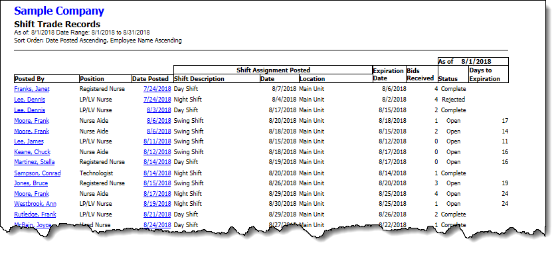Click the 8/17/2018 date posted link
This screenshot has height=253, width=556.
(x=157, y=194)
